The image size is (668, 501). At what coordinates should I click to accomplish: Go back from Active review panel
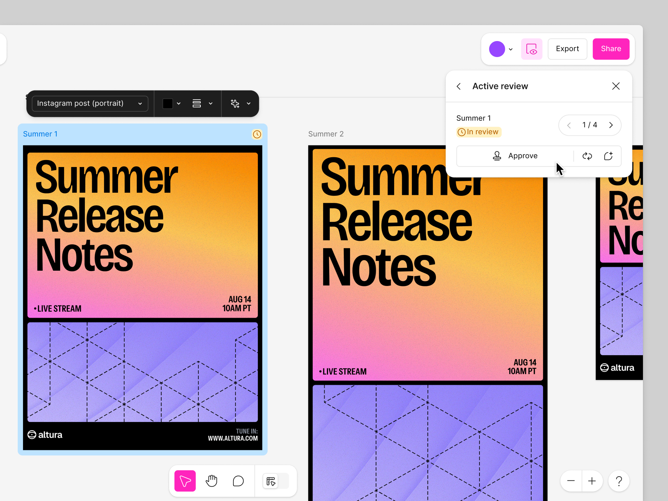(x=459, y=86)
